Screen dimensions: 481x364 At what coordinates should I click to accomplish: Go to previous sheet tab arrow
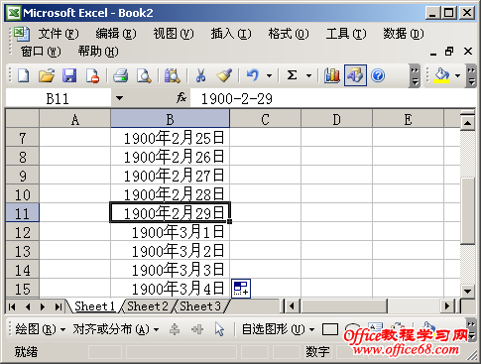pos(28,306)
